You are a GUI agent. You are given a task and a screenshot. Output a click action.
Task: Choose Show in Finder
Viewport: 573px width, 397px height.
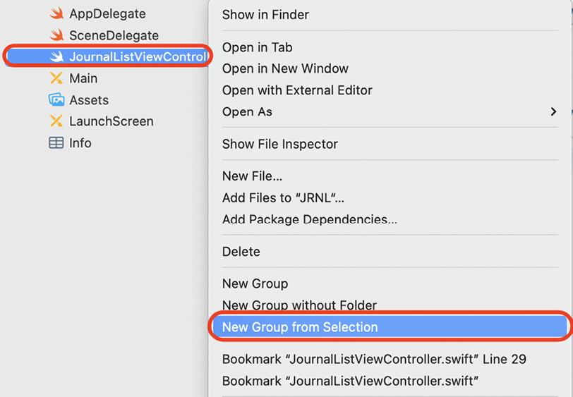tap(265, 15)
